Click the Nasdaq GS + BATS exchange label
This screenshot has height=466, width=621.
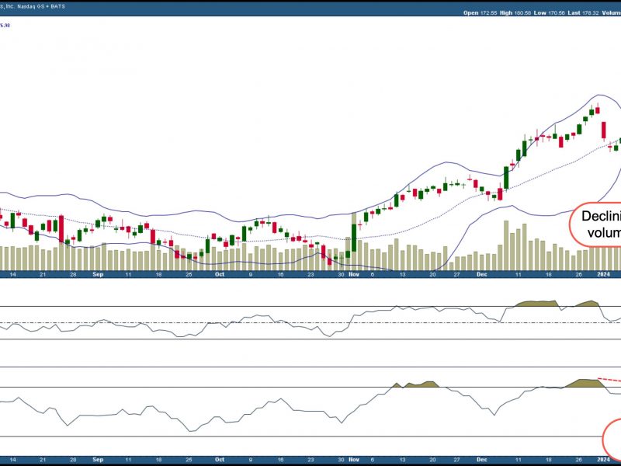(x=42, y=6)
